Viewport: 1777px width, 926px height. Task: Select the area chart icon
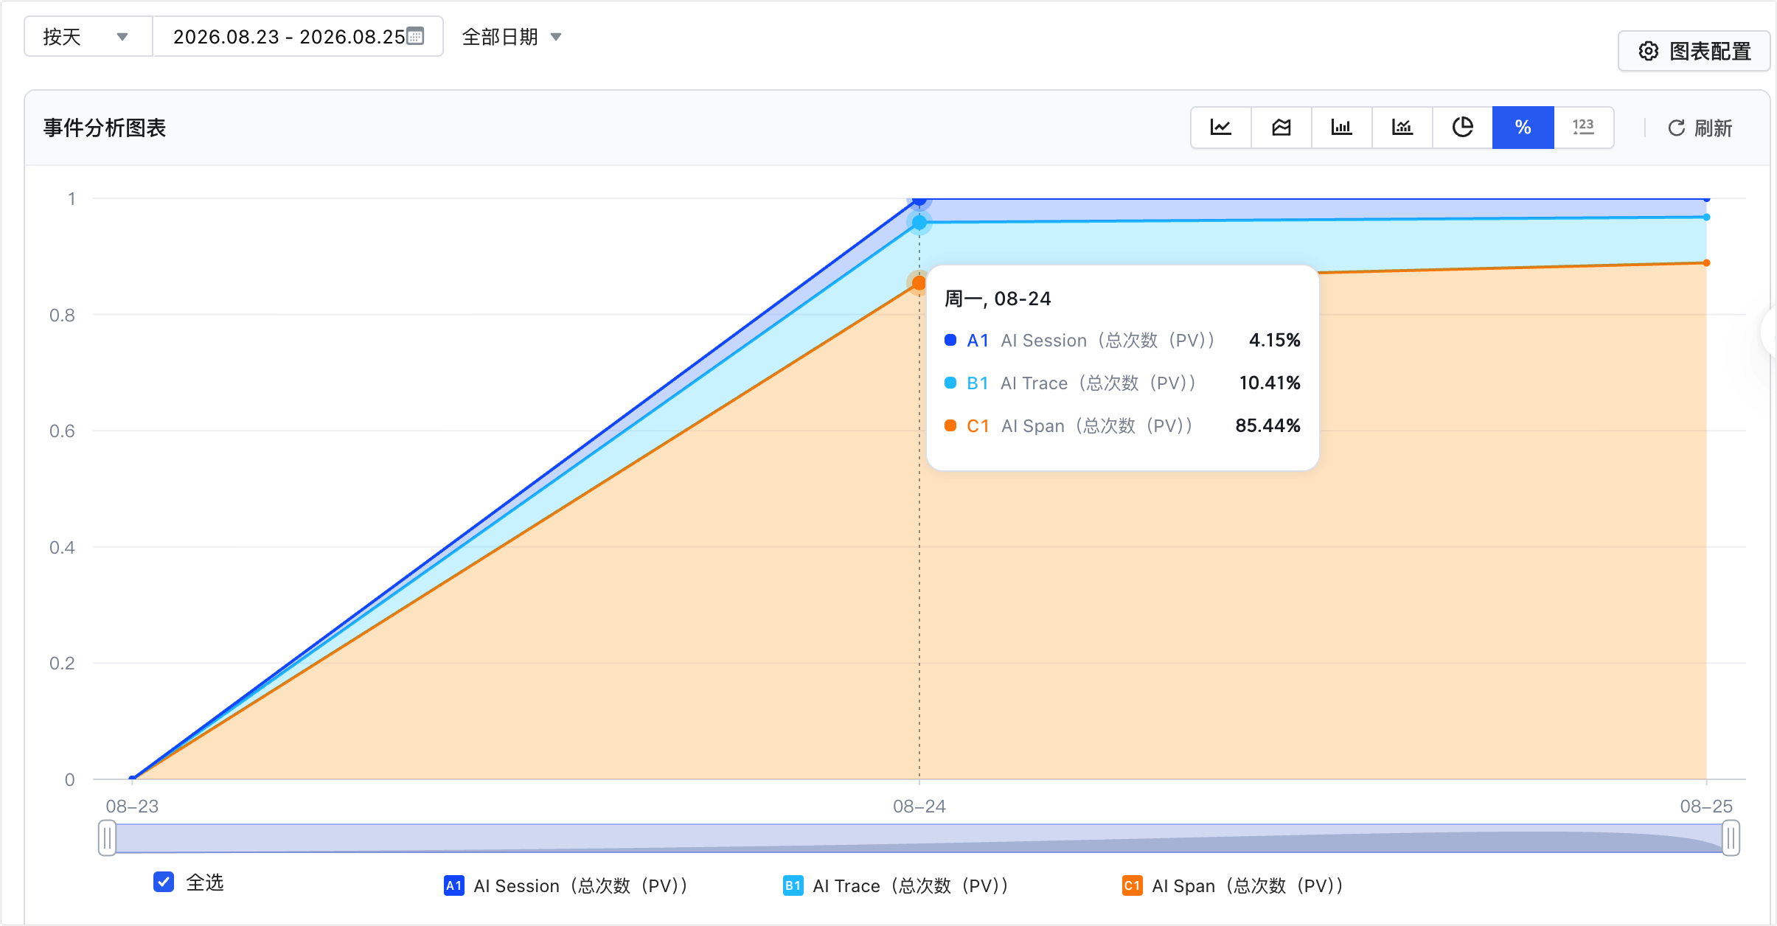click(1282, 128)
